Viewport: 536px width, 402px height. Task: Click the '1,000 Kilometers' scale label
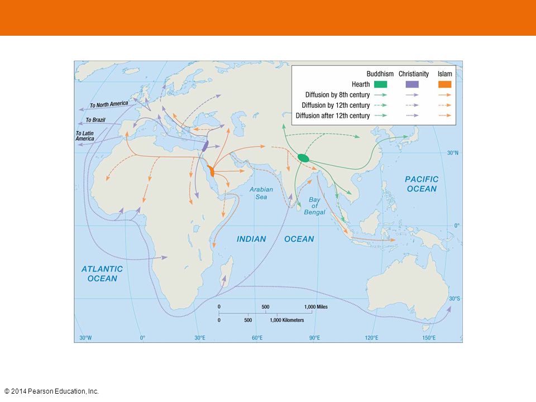coord(287,320)
